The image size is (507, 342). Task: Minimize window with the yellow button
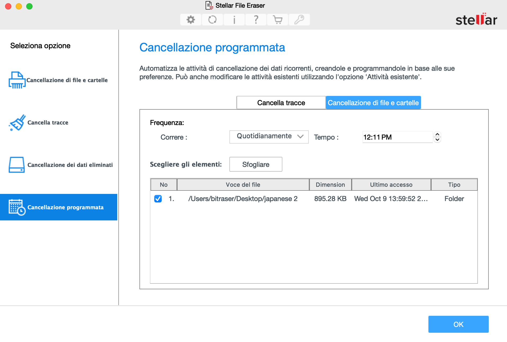pos(19,6)
